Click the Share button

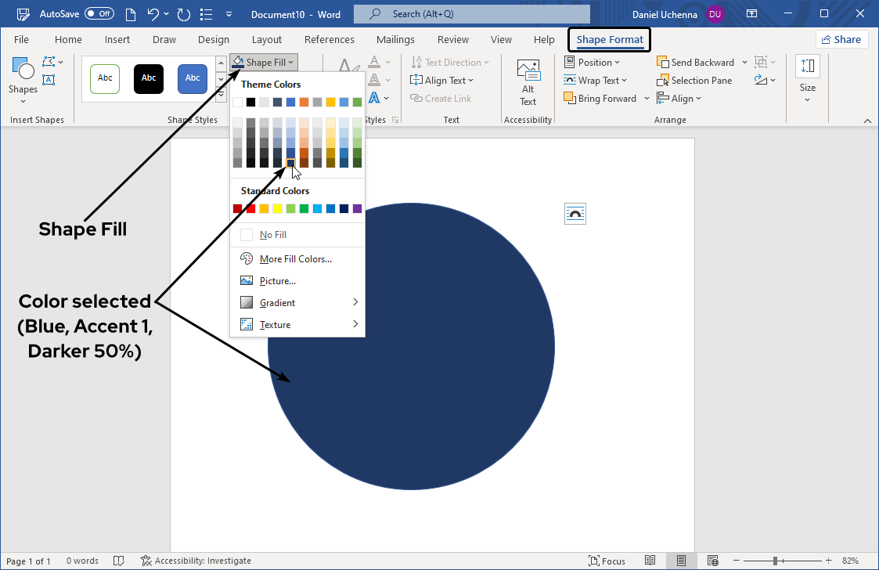click(x=841, y=40)
